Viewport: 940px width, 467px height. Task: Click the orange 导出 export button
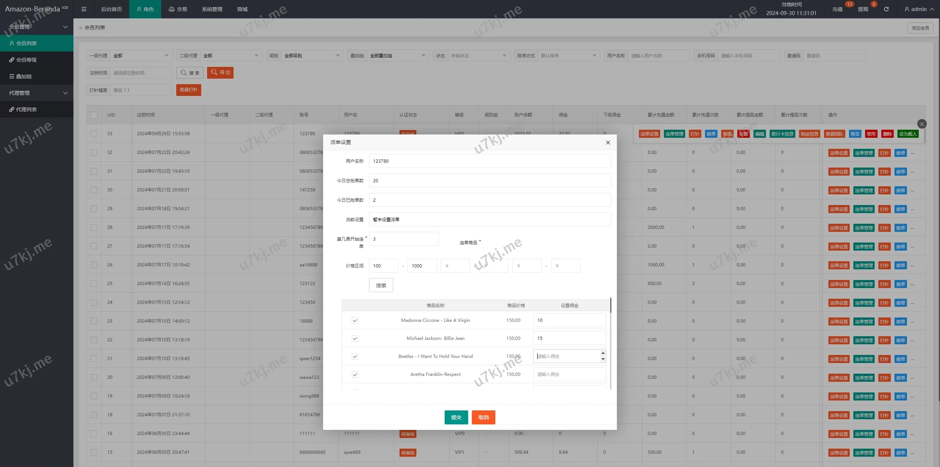coord(220,73)
